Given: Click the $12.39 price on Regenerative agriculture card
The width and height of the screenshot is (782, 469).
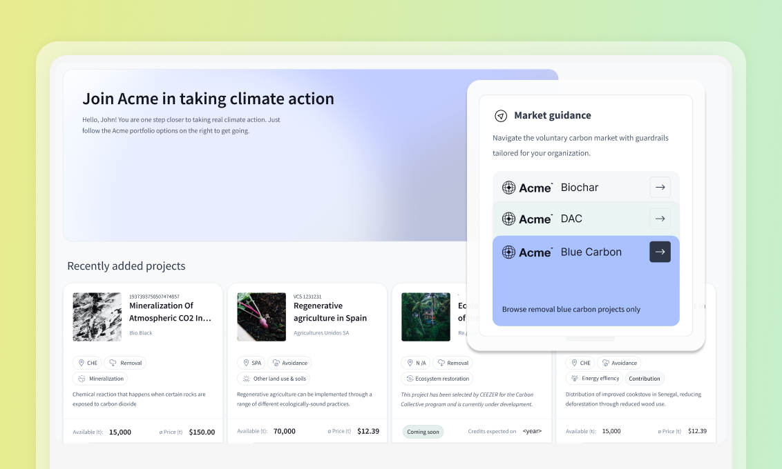Looking at the screenshot, I should coord(368,431).
